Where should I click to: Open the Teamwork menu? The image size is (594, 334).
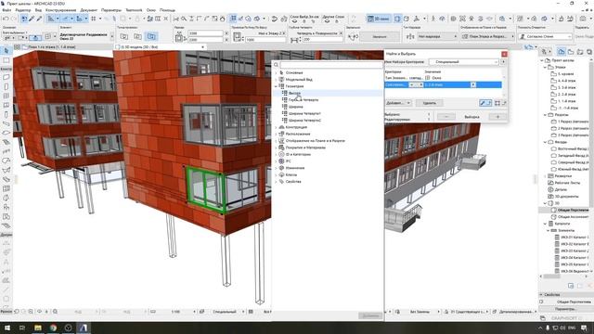(134, 10)
